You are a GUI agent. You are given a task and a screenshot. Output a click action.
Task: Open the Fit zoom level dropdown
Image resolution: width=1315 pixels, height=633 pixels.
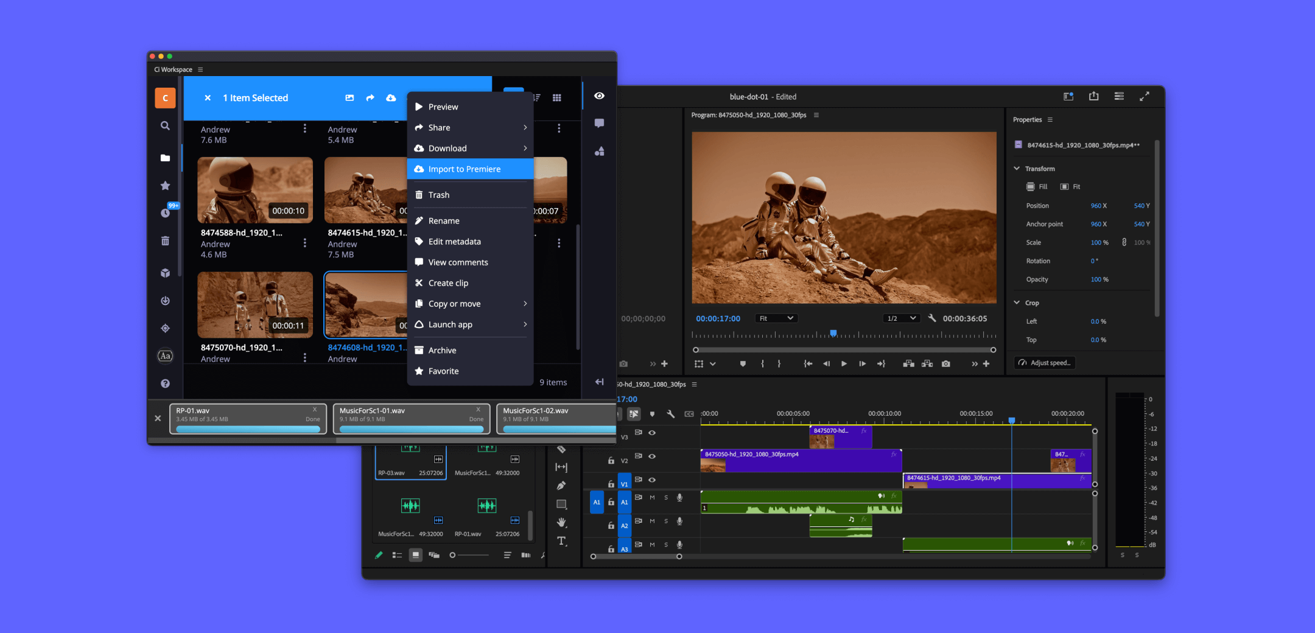tap(776, 318)
